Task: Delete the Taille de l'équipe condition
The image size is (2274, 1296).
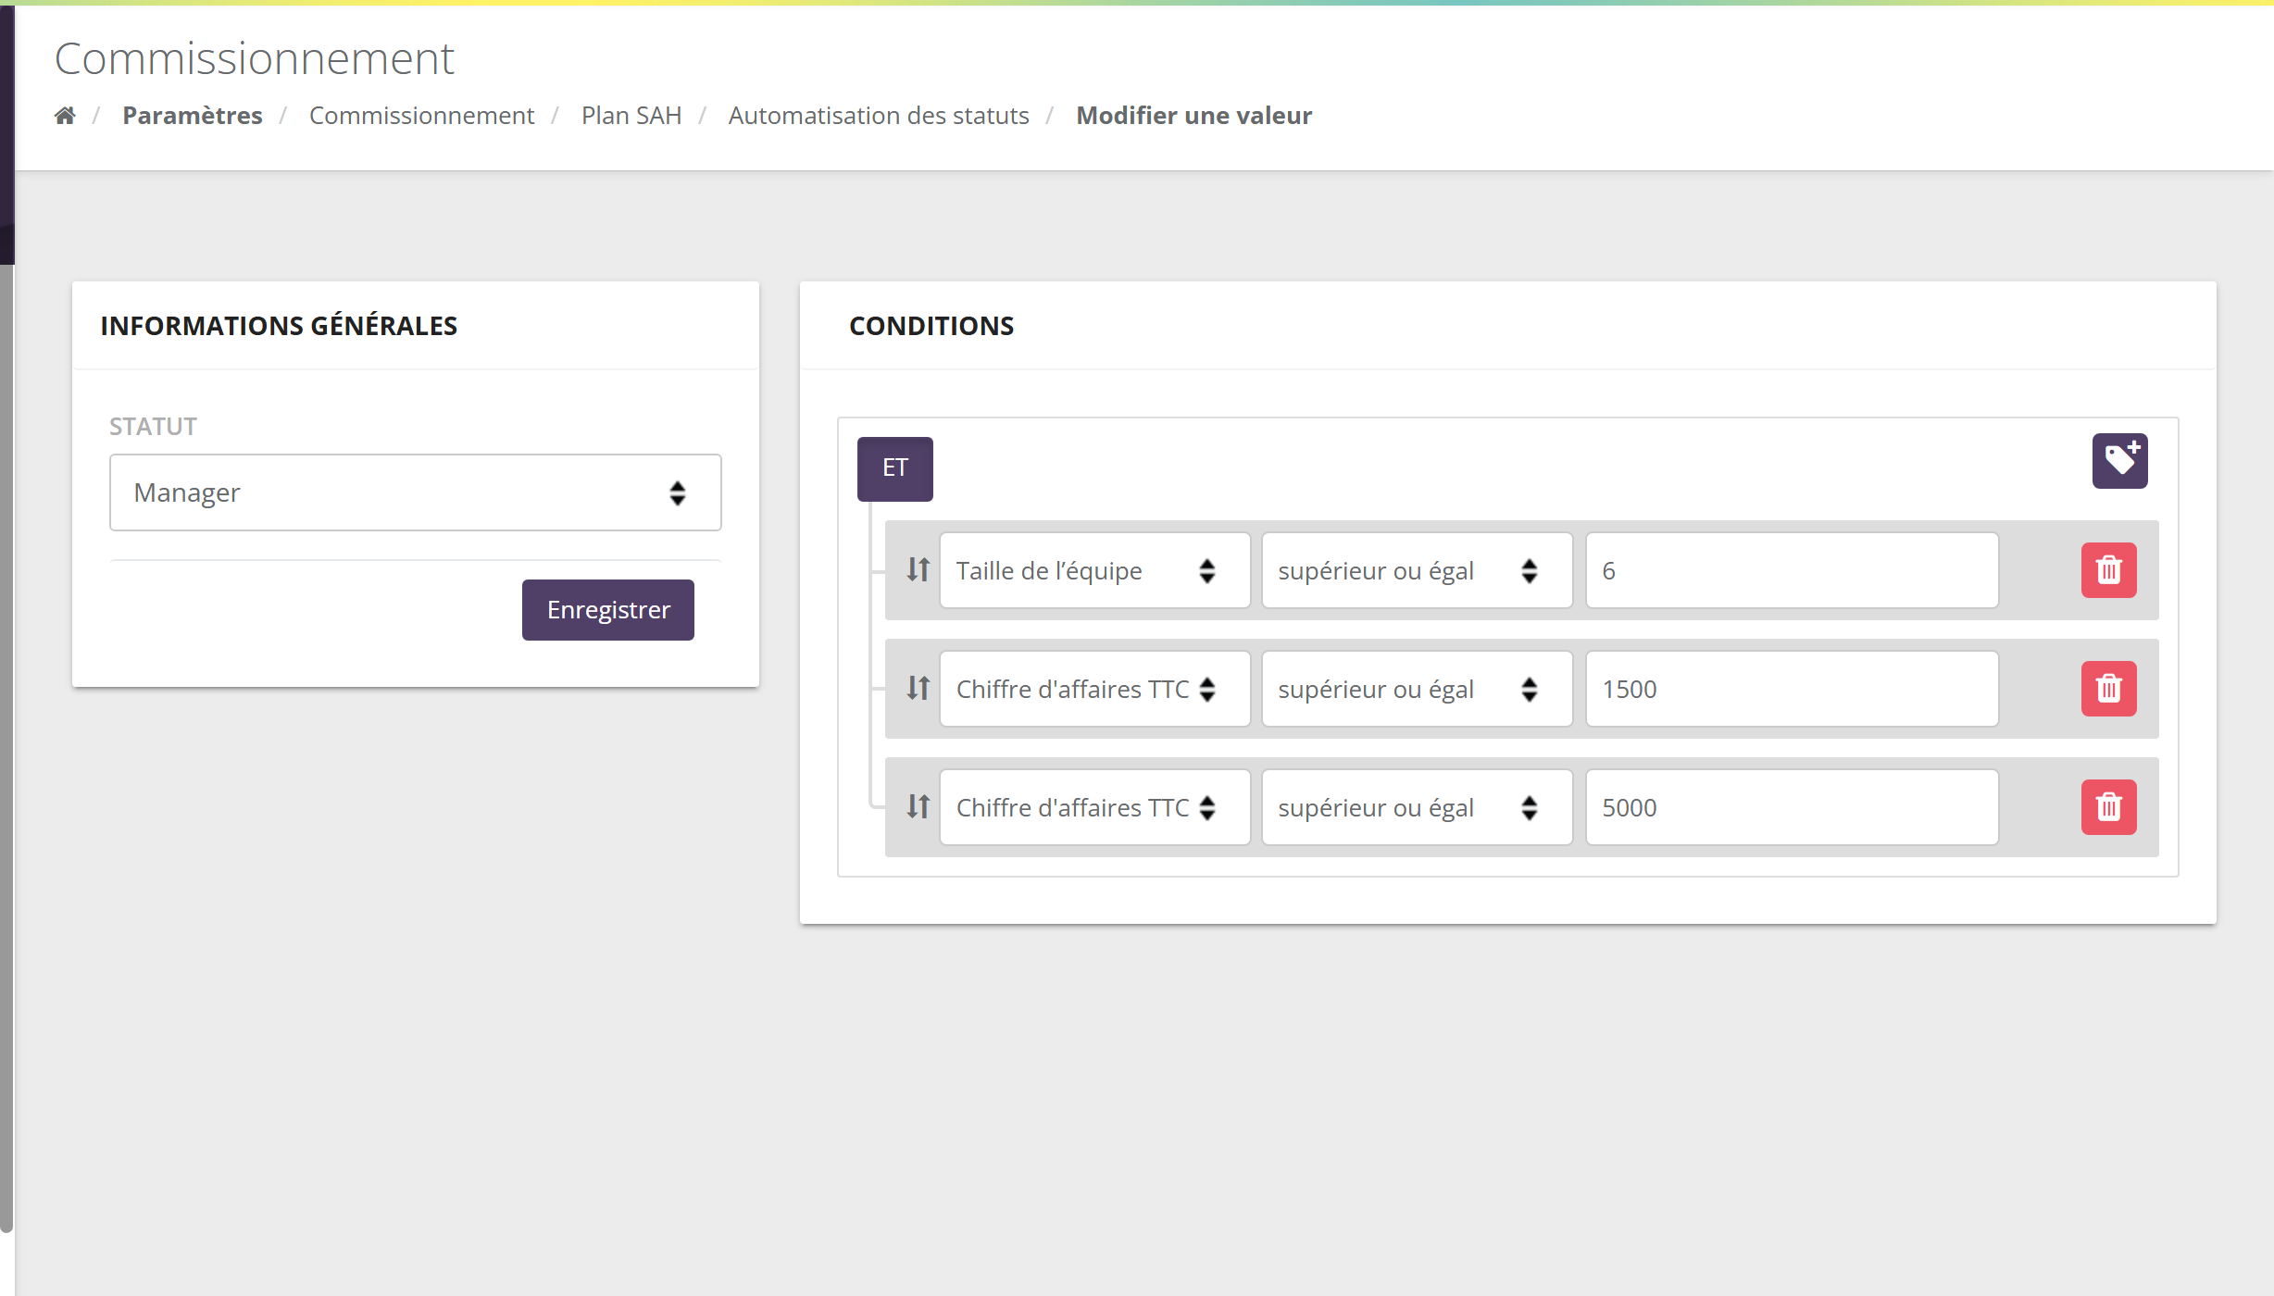Action: coord(2108,570)
